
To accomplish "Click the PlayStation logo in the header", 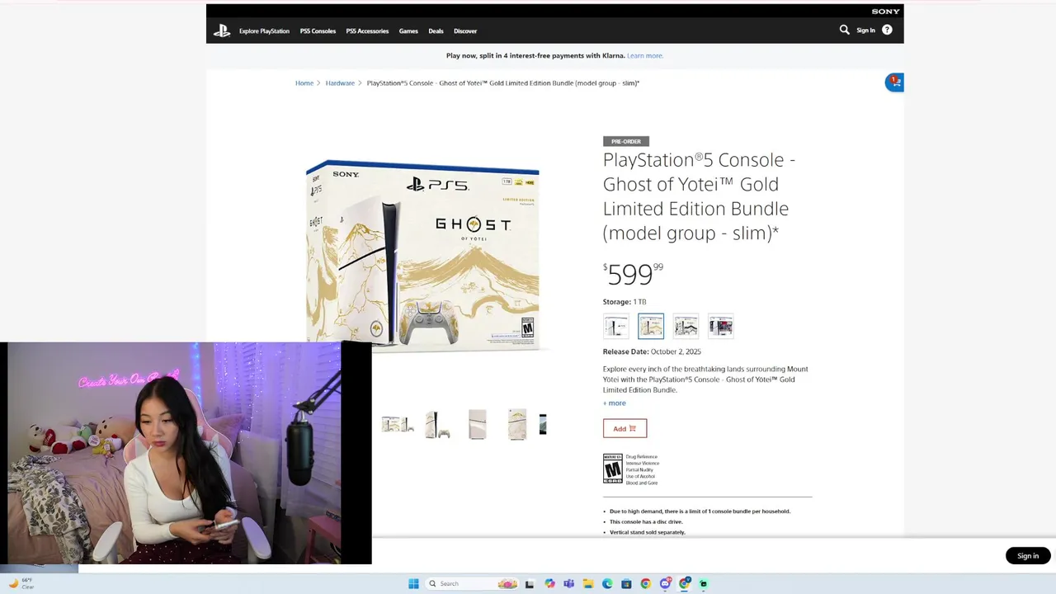I will [x=222, y=31].
